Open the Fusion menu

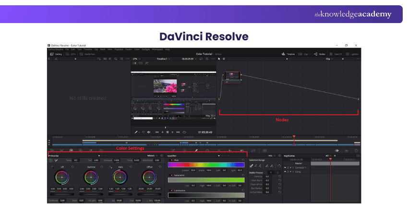[129, 49]
